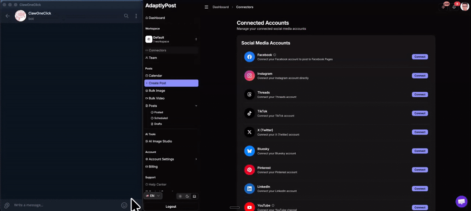Open Bulk Video in the sidebar
Viewport: 471px width, 211px height.
click(171, 98)
